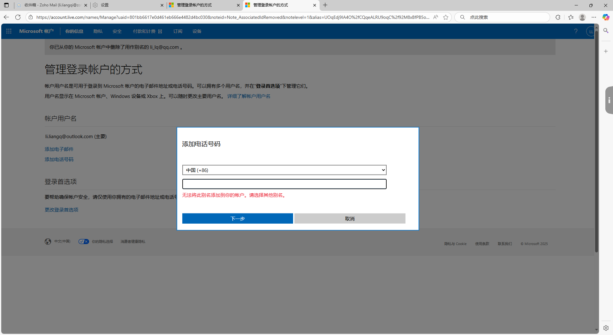Open 设备 in the account navigation
The width and height of the screenshot is (613, 335).
coord(197,31)
